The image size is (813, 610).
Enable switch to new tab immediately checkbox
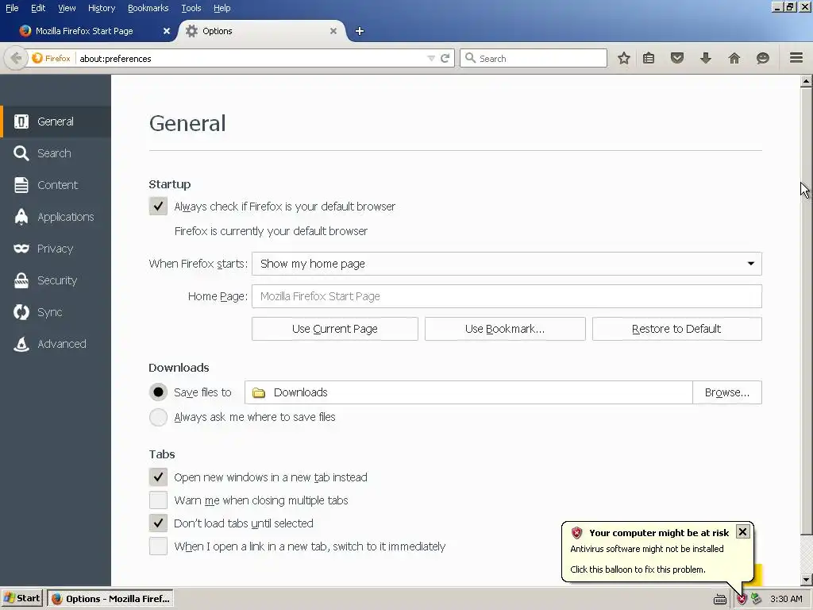[158, 546]
